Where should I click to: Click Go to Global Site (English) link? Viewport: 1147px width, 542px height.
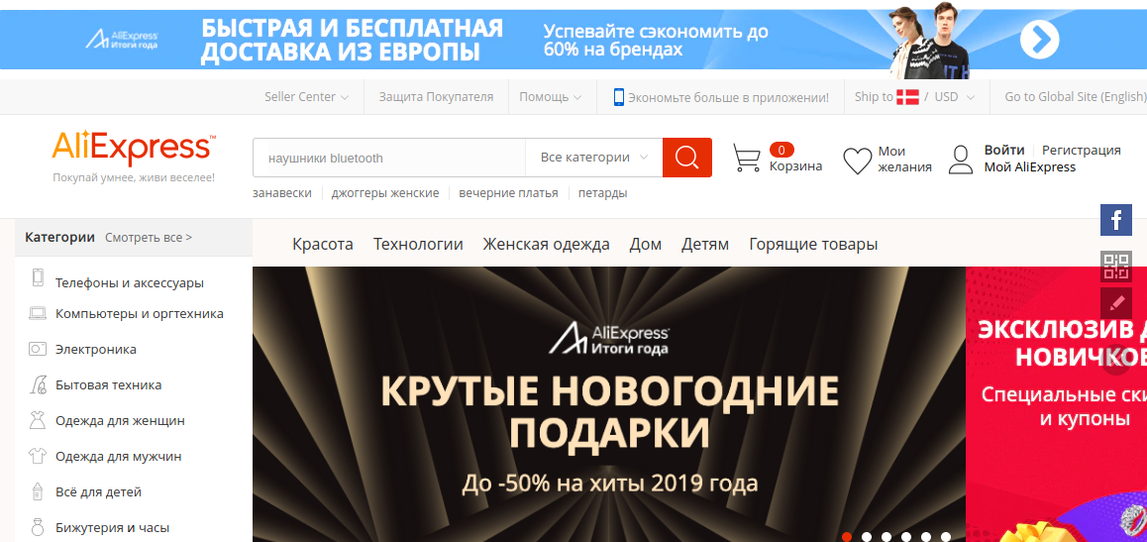(1075, 96)
